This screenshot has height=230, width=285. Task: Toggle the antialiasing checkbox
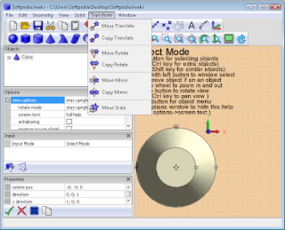coord(69,122)
